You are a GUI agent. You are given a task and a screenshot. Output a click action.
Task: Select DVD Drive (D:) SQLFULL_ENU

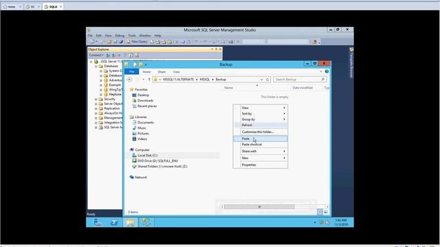point(157,161)
